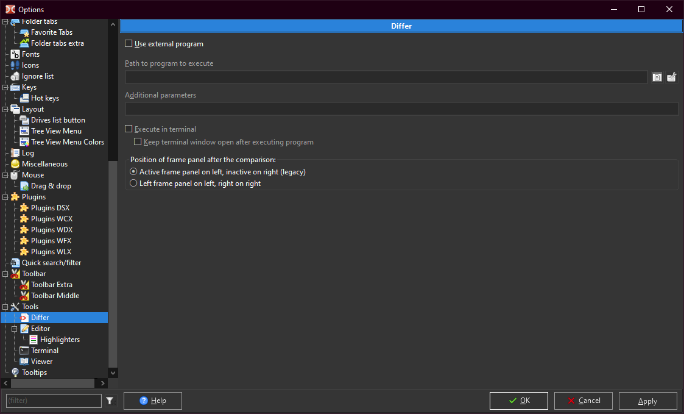Enable Use external program checkbox
The height and width of the screenshot is (414, 684).
point(129,44)
